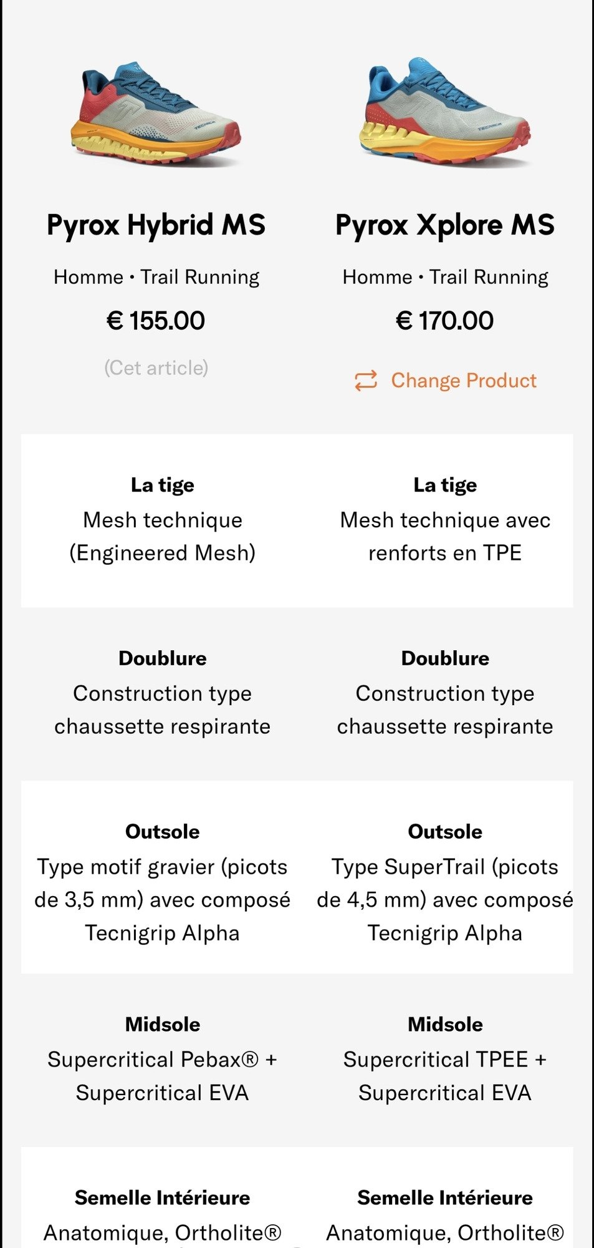Tap the Midsole heading in the Xplore column

[445, 1025]
